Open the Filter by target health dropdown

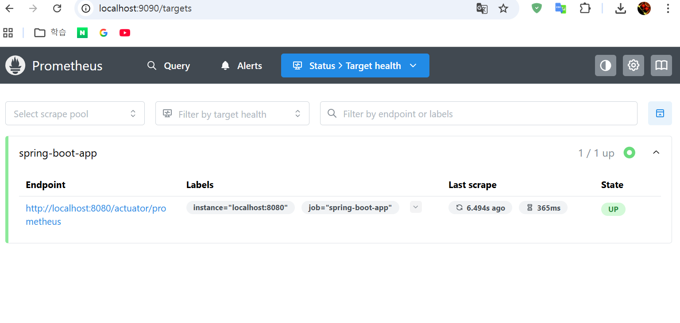(x=232, y=113)
